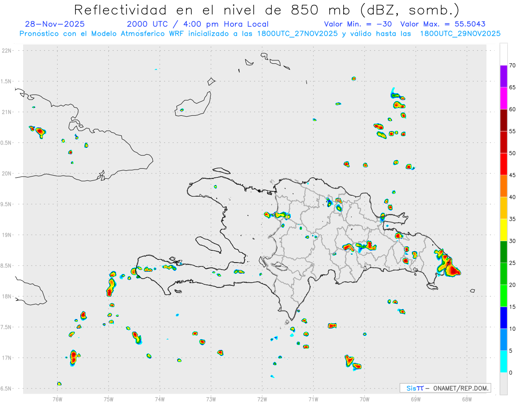Click the "20N" latitude label
This screenshot has height=405, width=524.
[x=7, y=173]
